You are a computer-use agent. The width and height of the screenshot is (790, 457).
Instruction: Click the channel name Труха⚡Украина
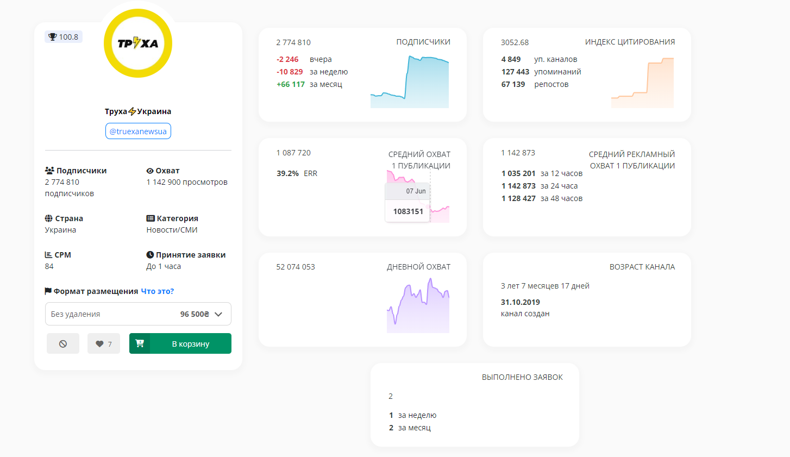pos(138,111)
